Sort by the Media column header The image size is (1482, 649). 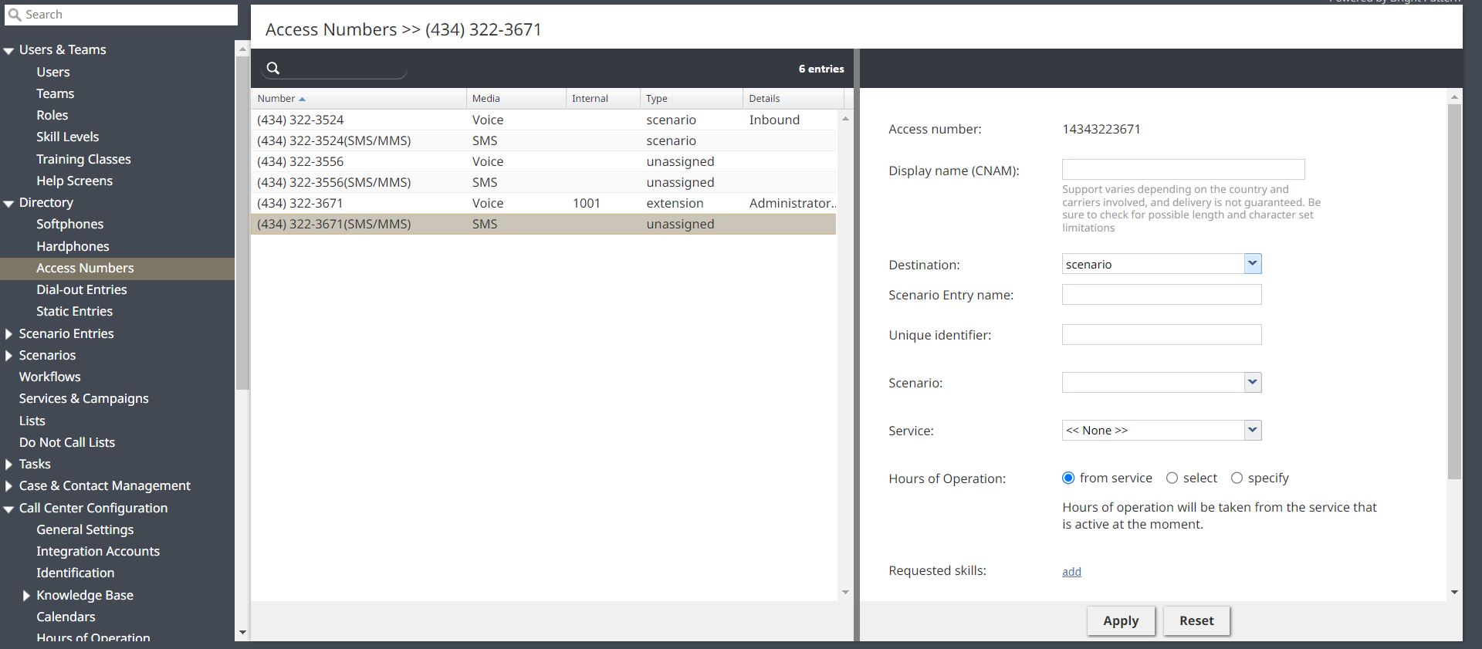pos(516,99)
